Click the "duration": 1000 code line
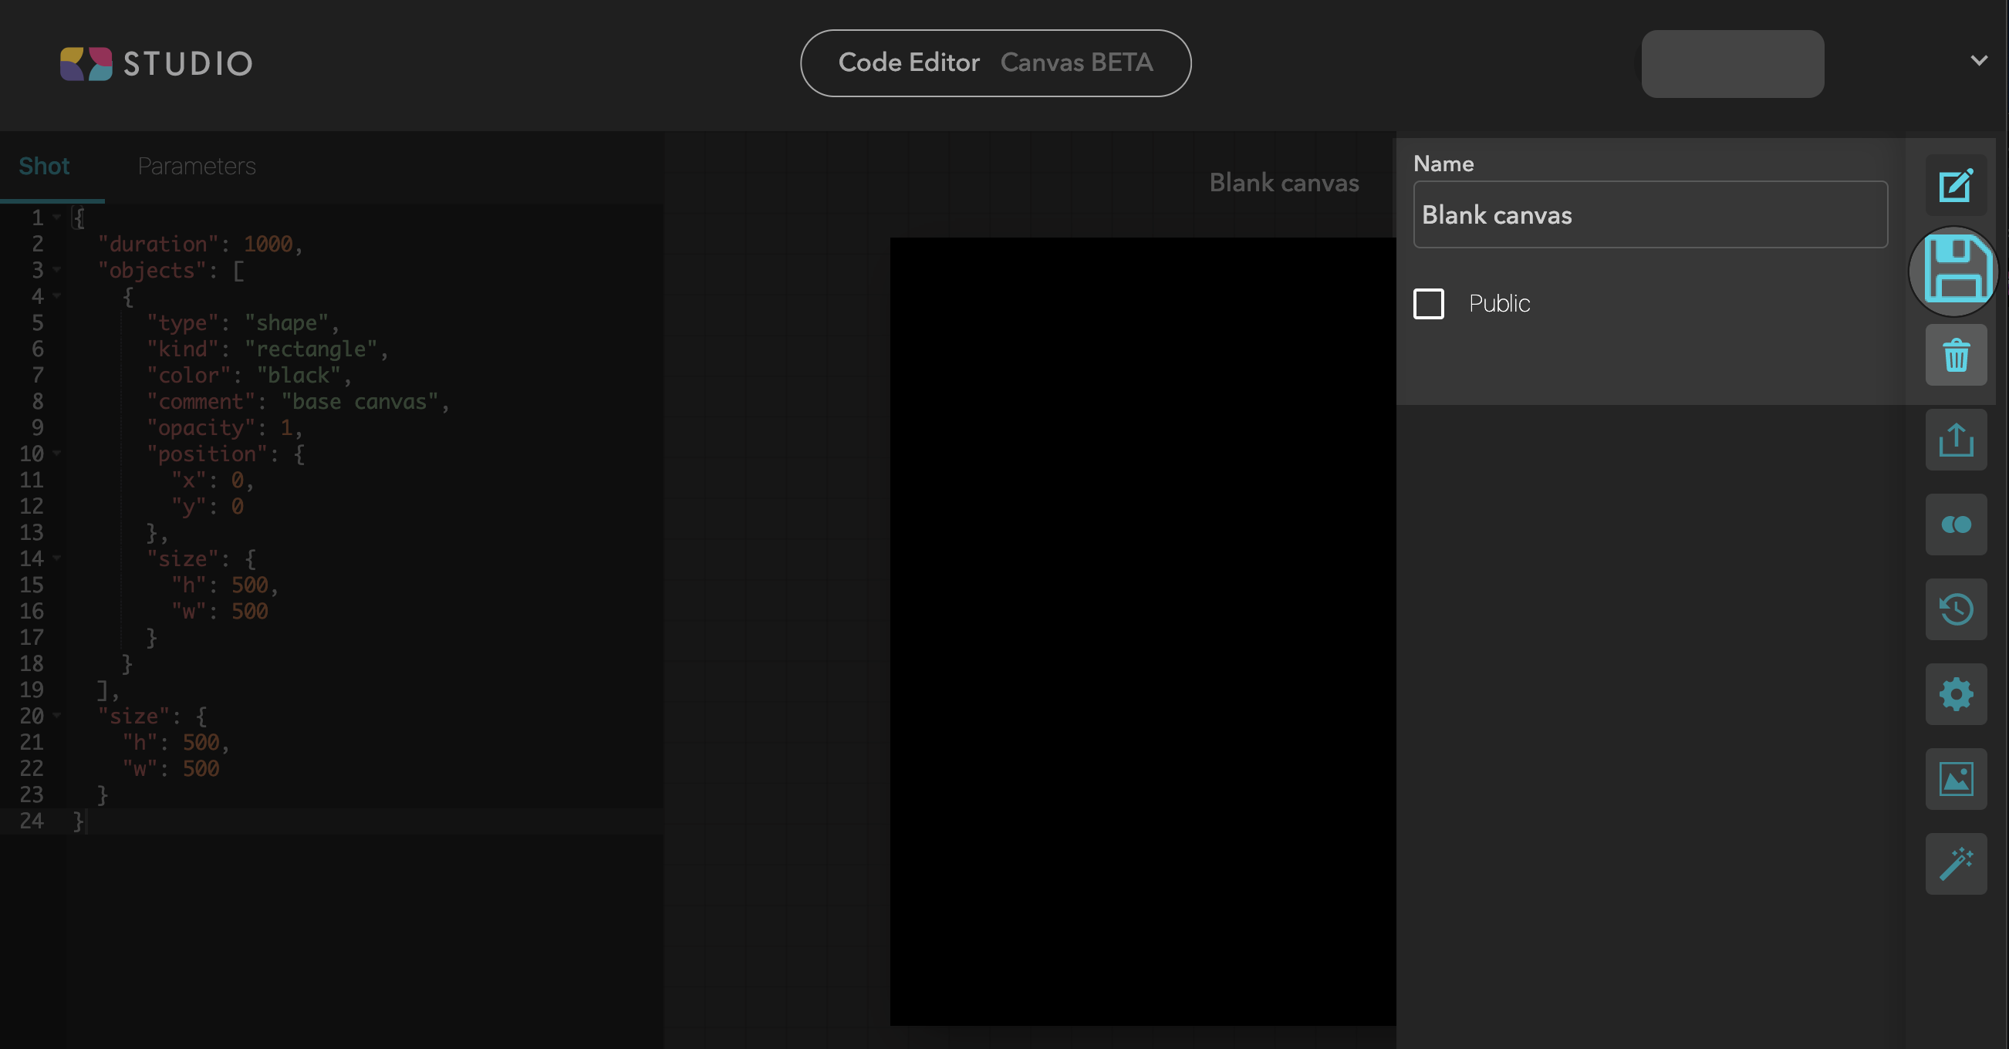 [201, 244]
